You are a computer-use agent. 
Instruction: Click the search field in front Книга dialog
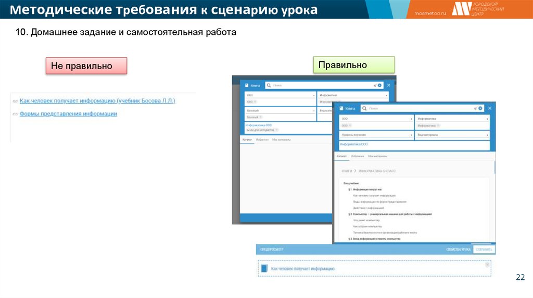click(416, 109)
